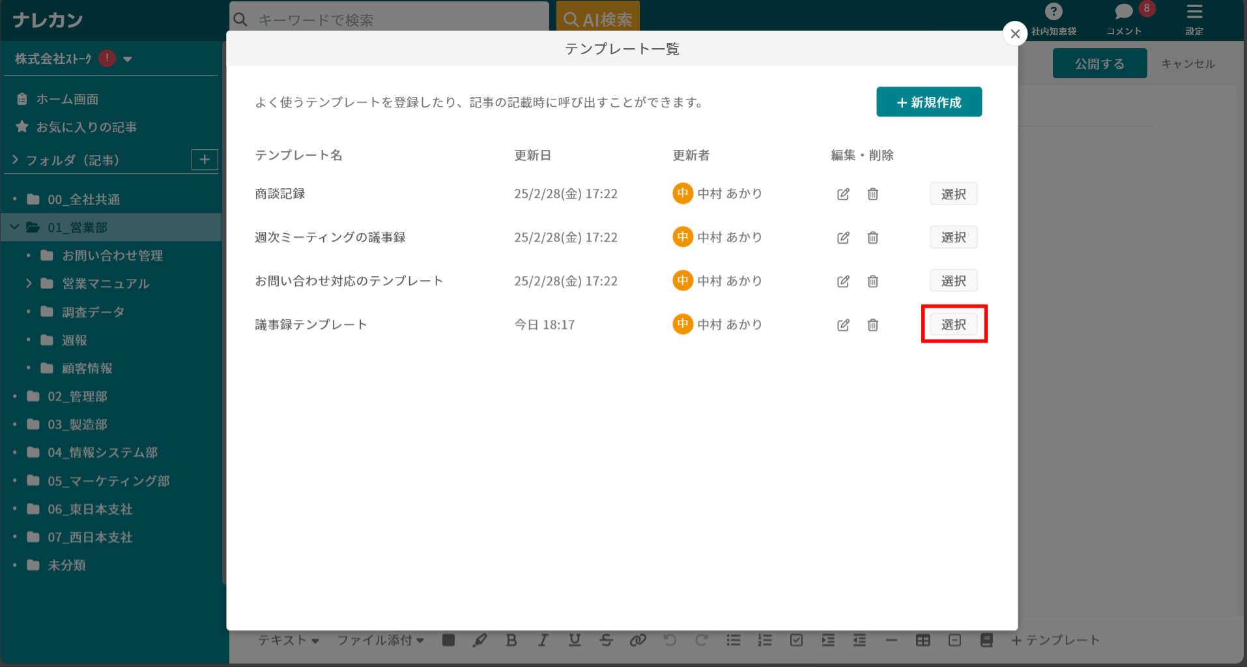
Task: Go to ホーム画面 in sidebar
Action: (x=66, y=99)
